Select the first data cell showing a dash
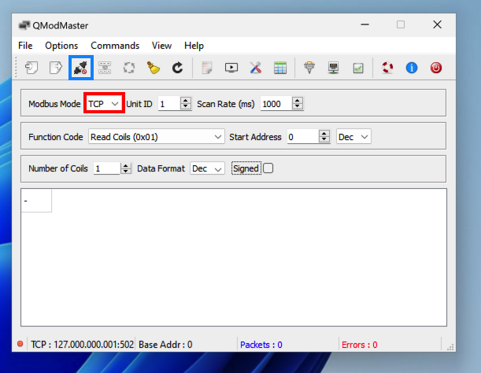This screenshot has width=481, height=373. coord(36,201)
